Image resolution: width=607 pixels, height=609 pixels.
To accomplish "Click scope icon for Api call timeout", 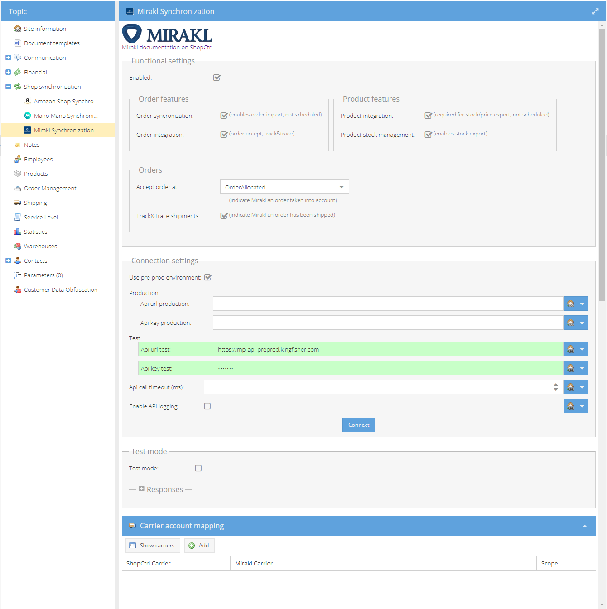I will [x=570, y=387].
